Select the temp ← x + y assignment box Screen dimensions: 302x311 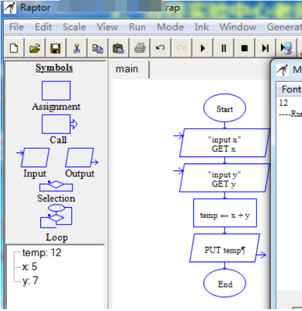pos(225,213)
